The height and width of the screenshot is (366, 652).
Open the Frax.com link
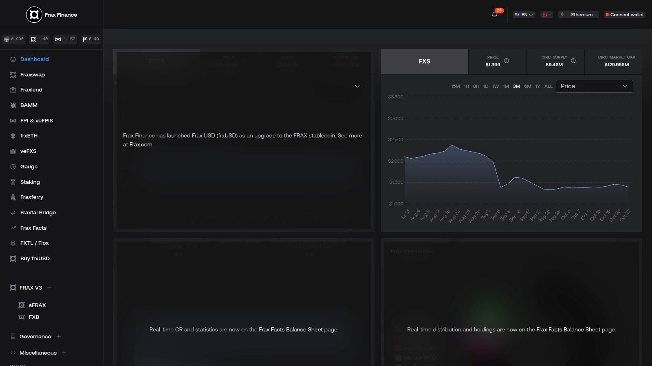[141, 145]
